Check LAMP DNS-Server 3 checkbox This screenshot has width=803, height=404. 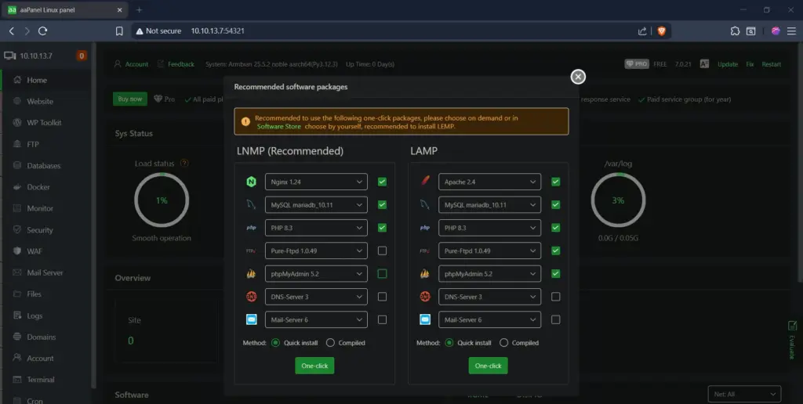pos(556,297)
